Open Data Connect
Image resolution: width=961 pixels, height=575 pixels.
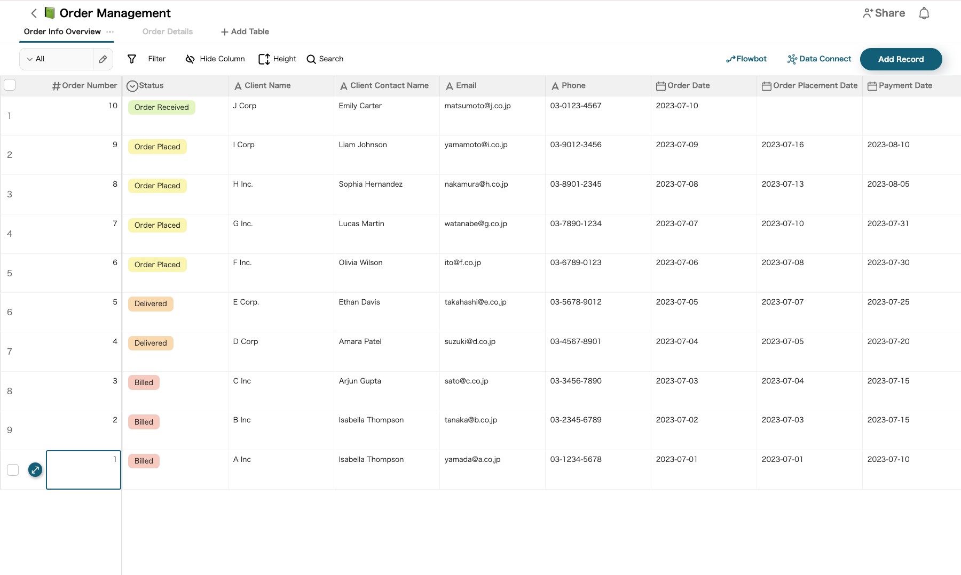818,59
